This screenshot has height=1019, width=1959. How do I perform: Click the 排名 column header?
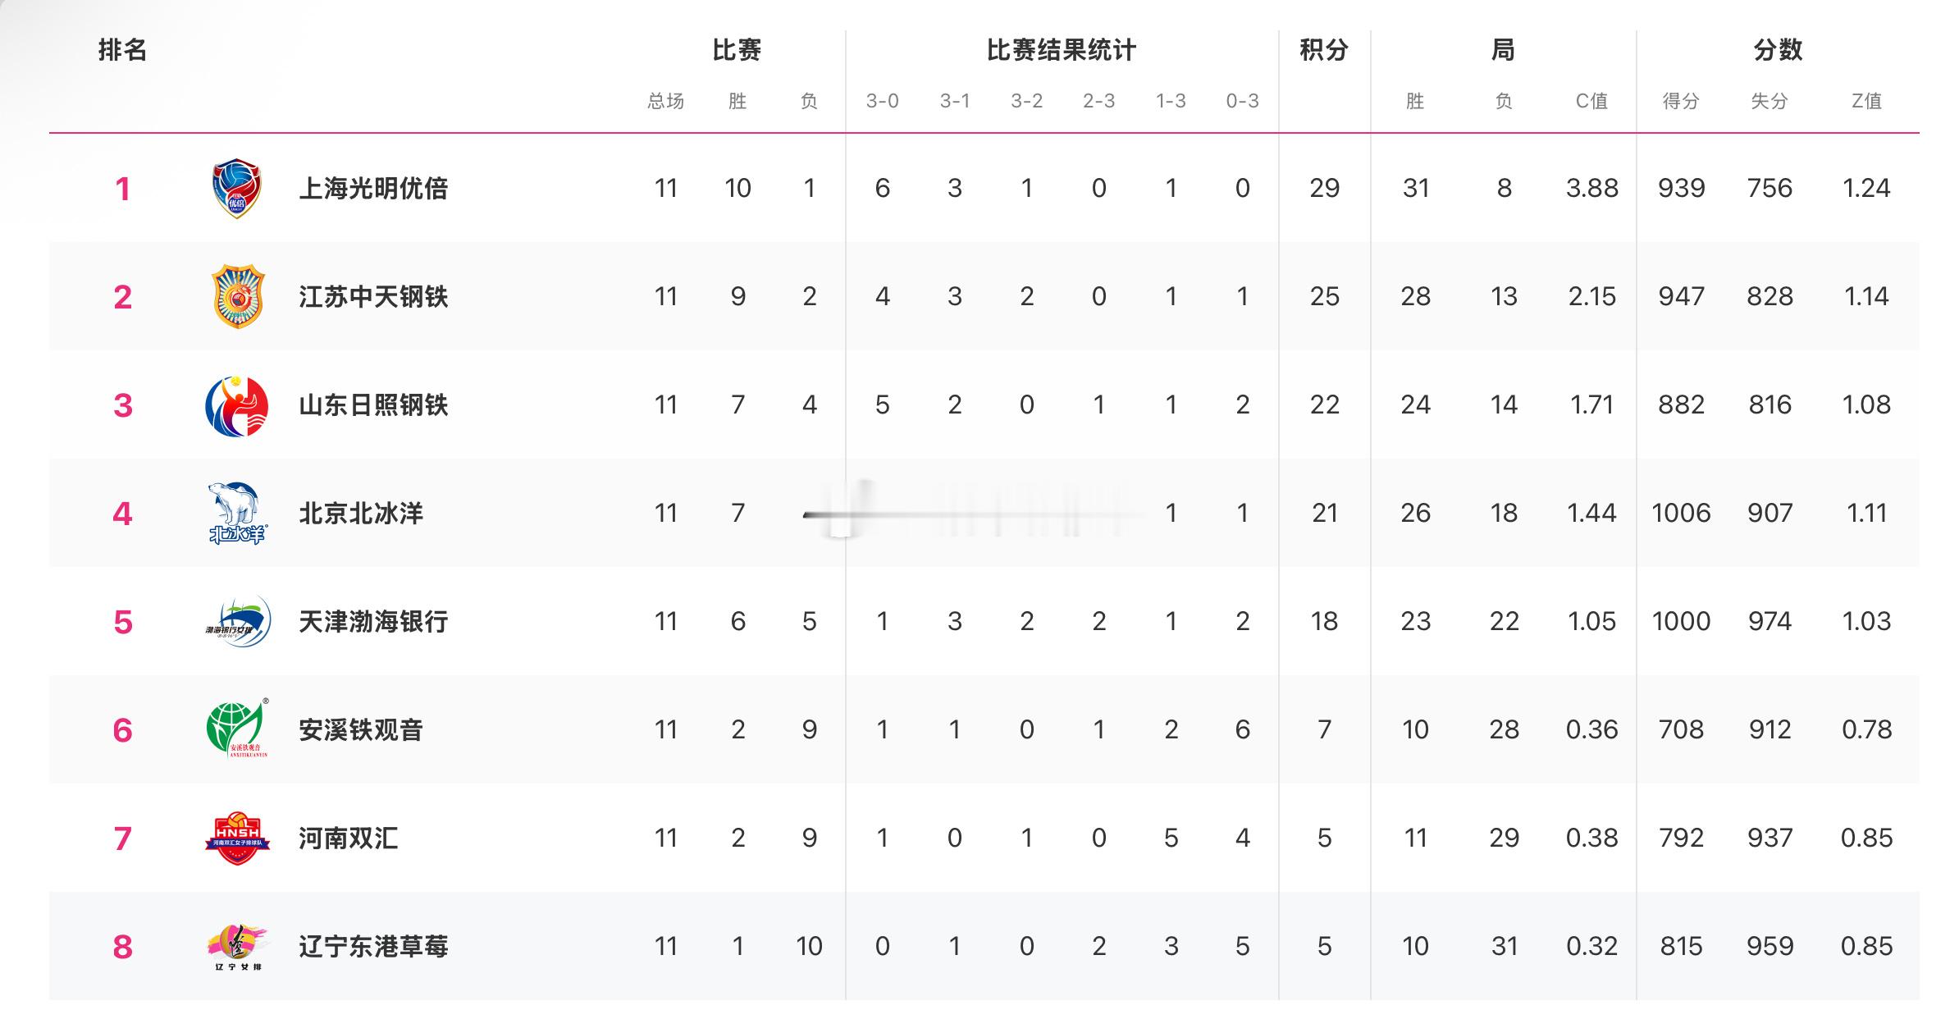coord(122,50)
